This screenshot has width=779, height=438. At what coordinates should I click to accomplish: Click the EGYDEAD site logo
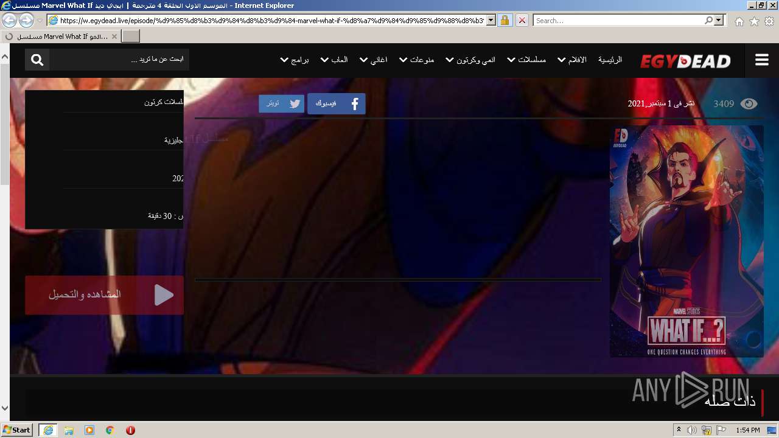click(685, 61)
